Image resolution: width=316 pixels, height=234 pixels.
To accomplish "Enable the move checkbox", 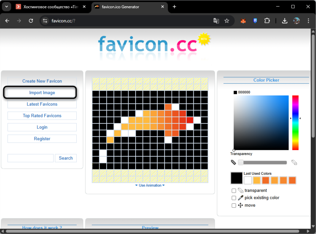I will 234,206.
